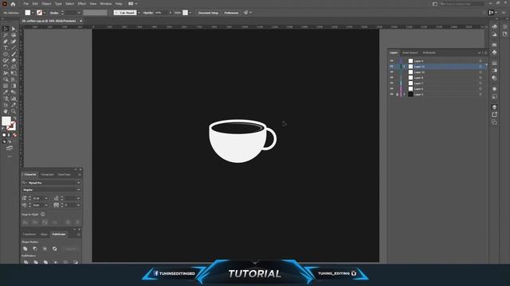The image size is (510, 286).
Task: Select the Shape Builder tool
Action: 6,79
